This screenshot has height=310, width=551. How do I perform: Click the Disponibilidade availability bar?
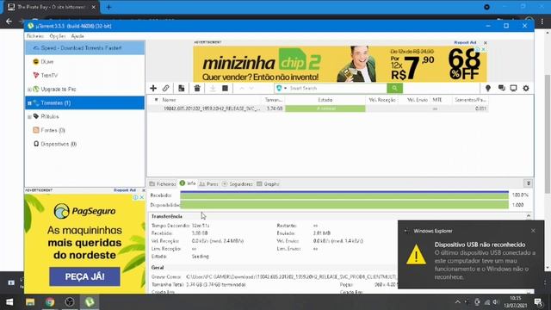click(344, 205)
